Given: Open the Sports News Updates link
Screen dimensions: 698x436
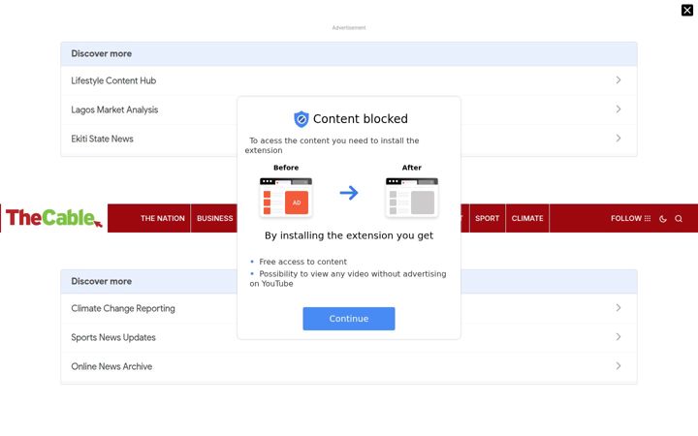Looking at the screenshot, I should pyautogui.click(x=113, y=337).
